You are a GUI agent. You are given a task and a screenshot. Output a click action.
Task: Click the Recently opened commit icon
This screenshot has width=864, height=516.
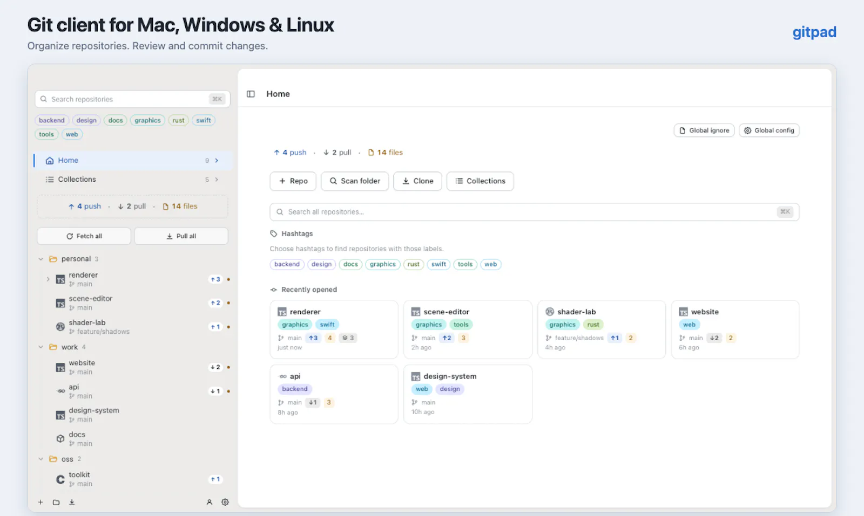pos(274,290)
